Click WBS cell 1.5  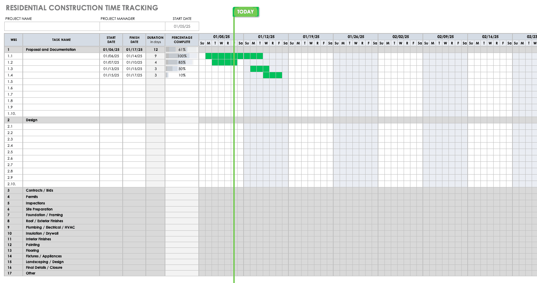point(14,82)
